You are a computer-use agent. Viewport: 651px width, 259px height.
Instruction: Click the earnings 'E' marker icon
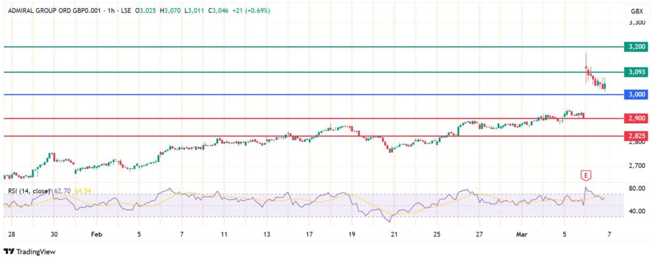click(x=586, y=175)
